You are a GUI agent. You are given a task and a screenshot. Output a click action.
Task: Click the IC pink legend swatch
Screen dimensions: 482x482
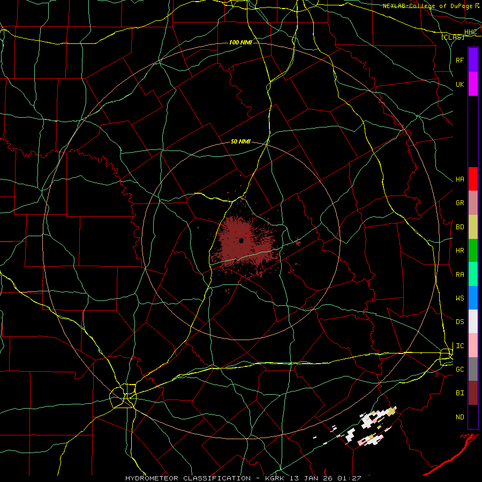[473, 345]
